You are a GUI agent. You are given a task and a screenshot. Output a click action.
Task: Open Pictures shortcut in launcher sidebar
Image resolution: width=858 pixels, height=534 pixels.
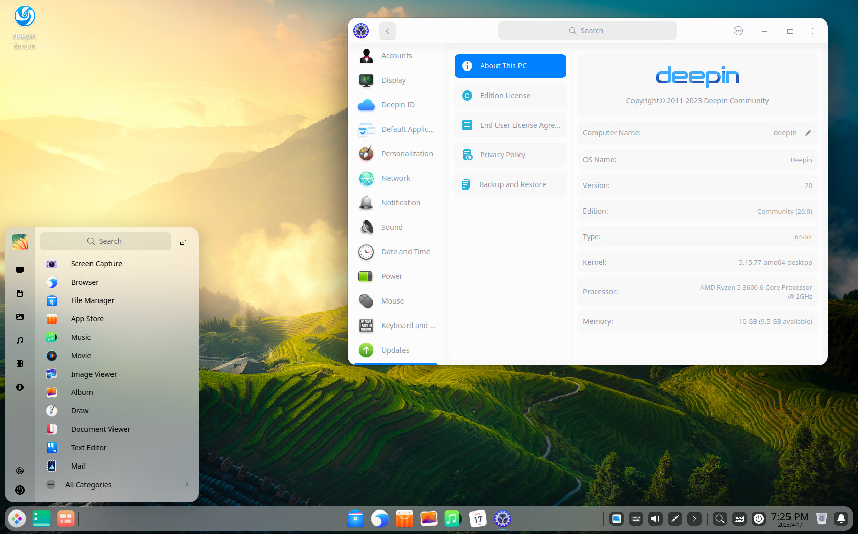pyautogui.click(x=20, y=317)
